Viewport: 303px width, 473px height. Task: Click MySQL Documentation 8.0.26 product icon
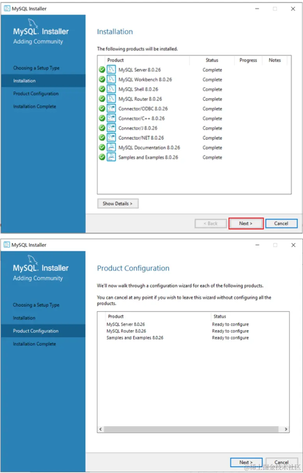tap(111, 147)
